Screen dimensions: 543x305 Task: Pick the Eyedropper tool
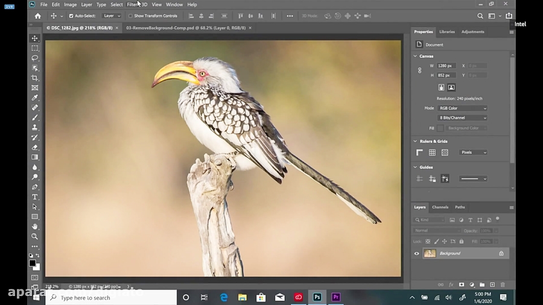[x=35, y=98]
